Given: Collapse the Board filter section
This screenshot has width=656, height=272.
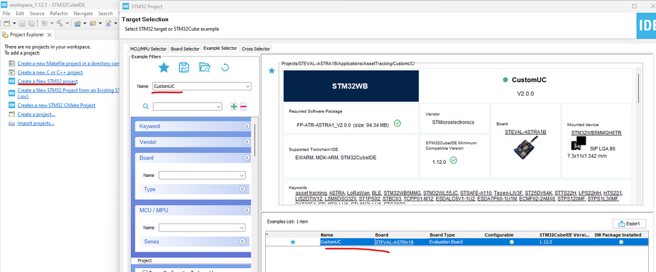Looking at the screenshot, I should 246,158.
